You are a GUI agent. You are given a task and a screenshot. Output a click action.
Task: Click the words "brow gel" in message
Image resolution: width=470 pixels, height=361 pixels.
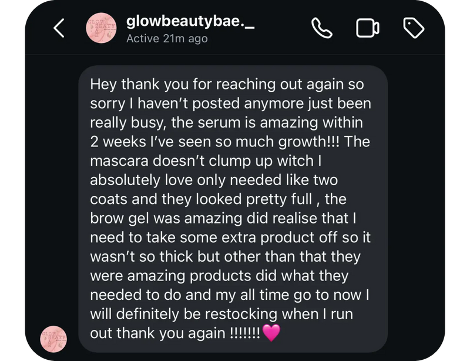[x=119, y=219]
